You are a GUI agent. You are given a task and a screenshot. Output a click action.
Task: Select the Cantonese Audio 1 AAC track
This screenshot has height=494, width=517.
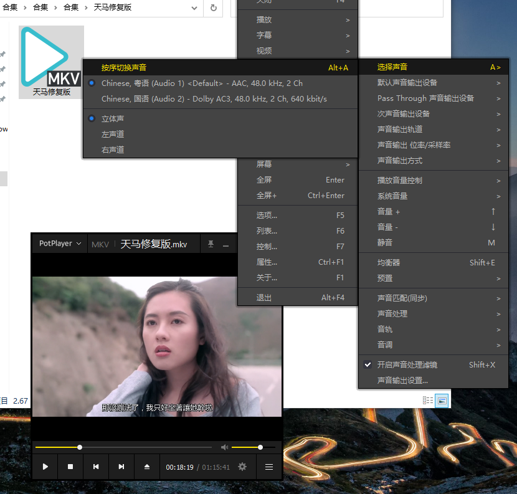[x=202, y=83]
